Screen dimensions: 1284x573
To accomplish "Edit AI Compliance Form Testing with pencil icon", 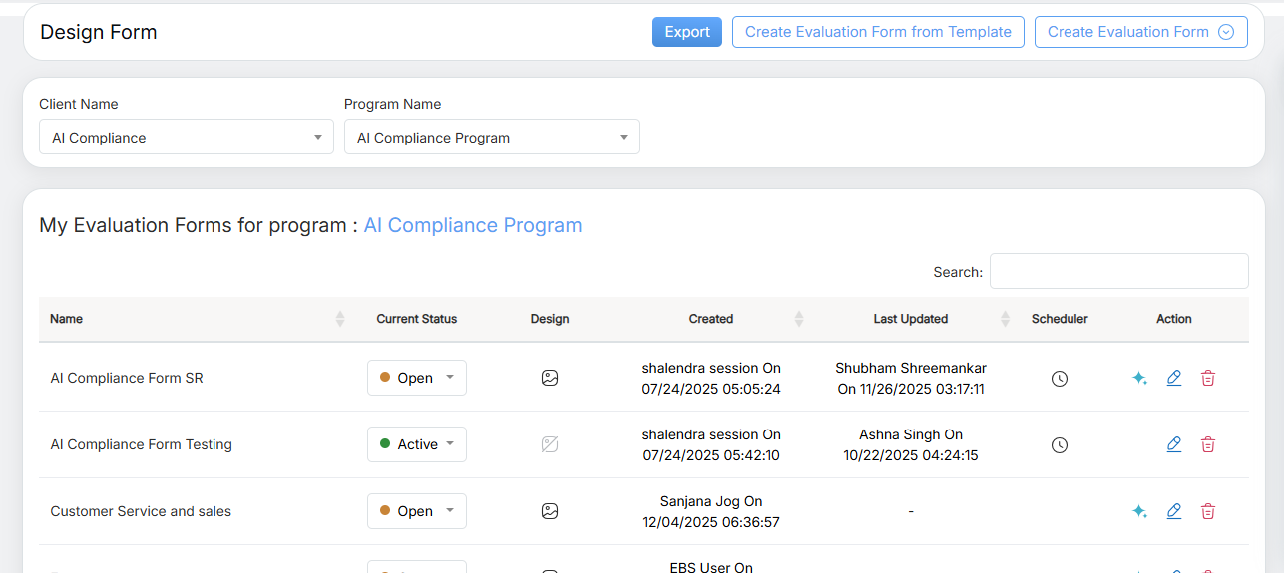I will coord(1174,444).
